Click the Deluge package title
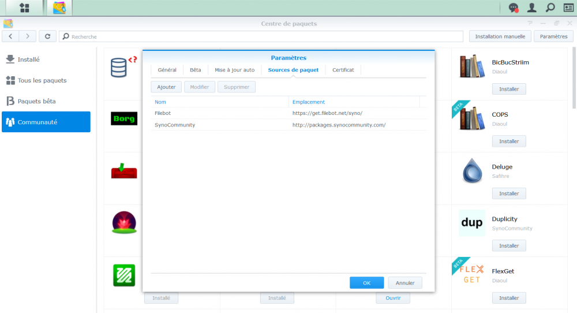Screen dimensions: 577x313 (502, 167)
